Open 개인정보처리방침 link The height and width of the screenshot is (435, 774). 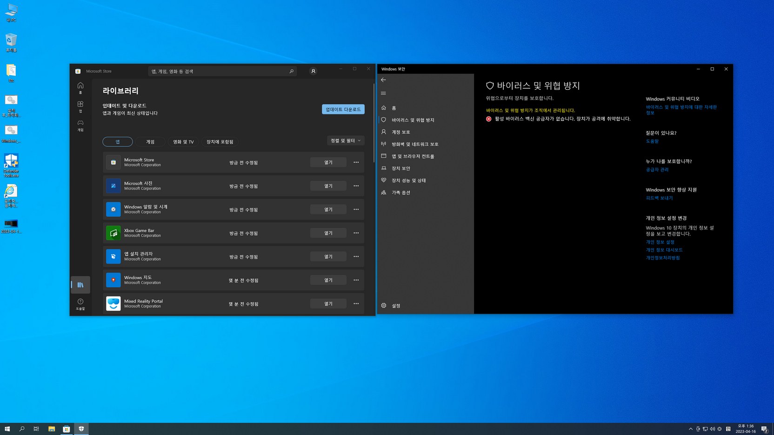tap(663, 258)
